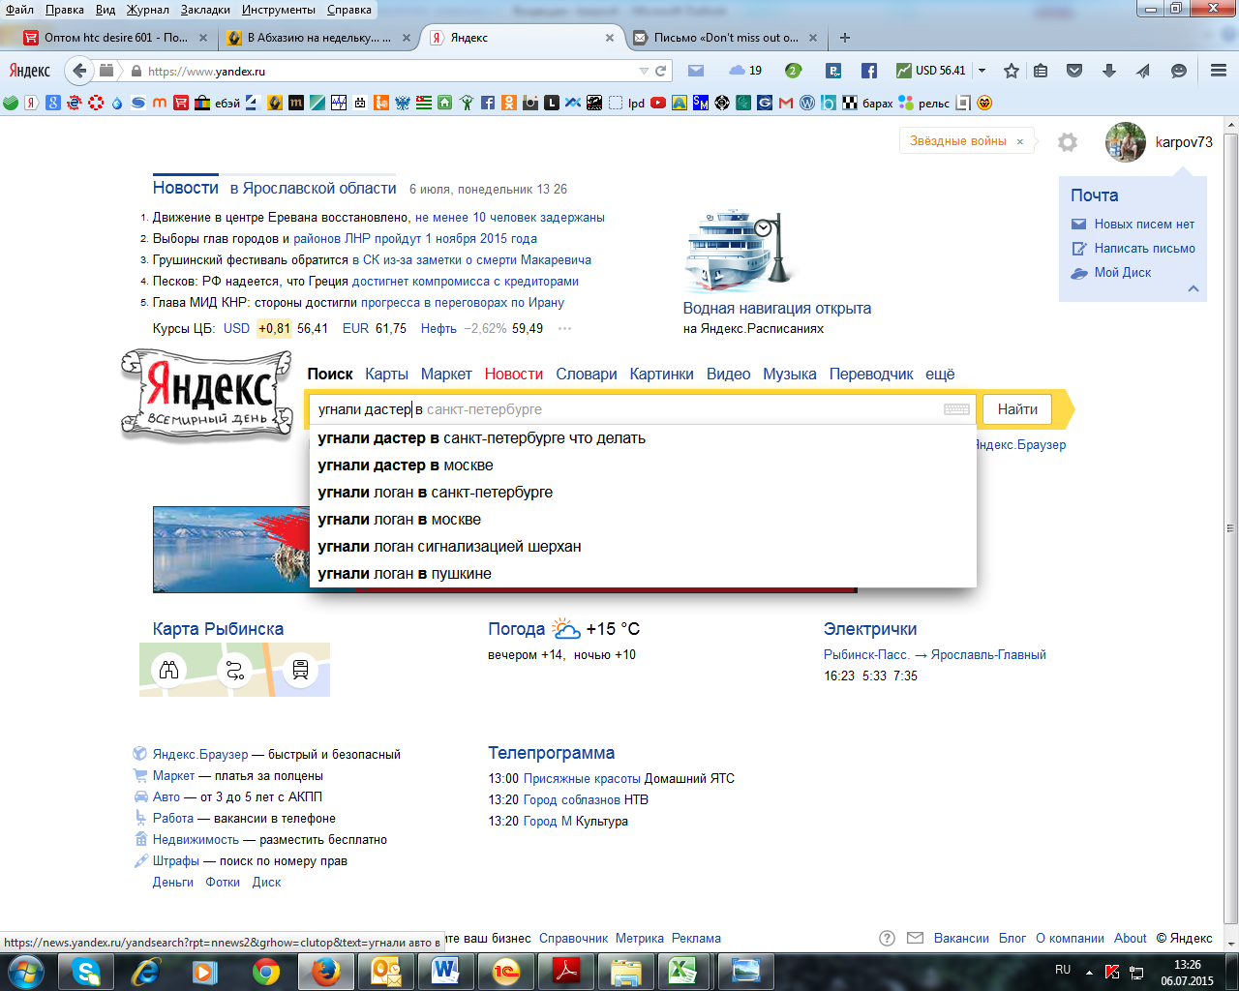Show bookmarks list icon in toolbar
The image size is (1239, 991).
1041,71
